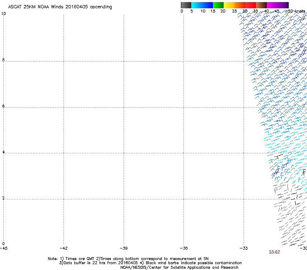Click the '0' label under the color bar
The image size is (307, 270).
(182, 11)
